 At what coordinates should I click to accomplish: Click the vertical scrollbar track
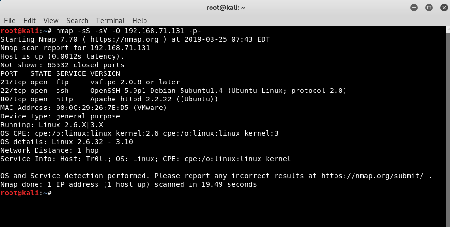pos(448,129)
